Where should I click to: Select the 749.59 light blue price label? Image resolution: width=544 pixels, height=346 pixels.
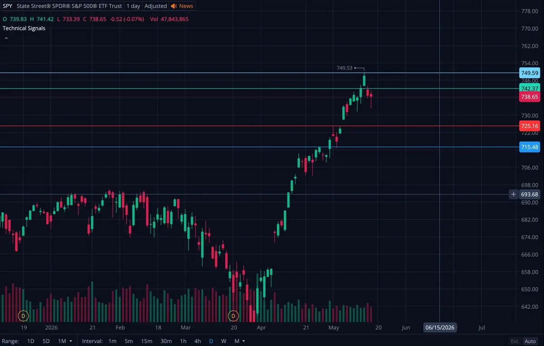[x=529, y=73]
